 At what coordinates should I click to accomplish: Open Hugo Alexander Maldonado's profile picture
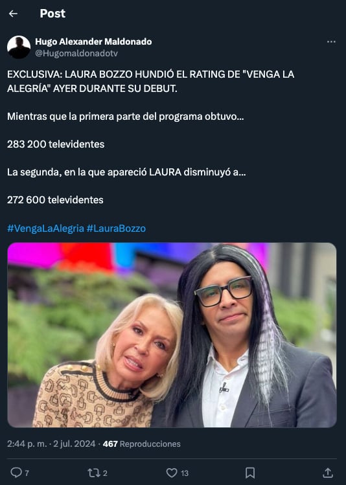pyautogui.click(x=19, y=47)
